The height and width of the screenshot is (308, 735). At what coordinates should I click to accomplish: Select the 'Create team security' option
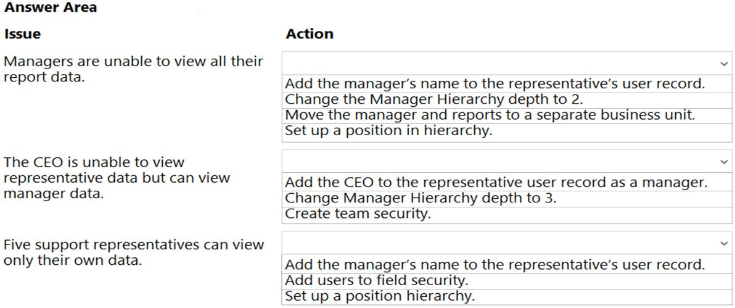[x=358, y=214]
